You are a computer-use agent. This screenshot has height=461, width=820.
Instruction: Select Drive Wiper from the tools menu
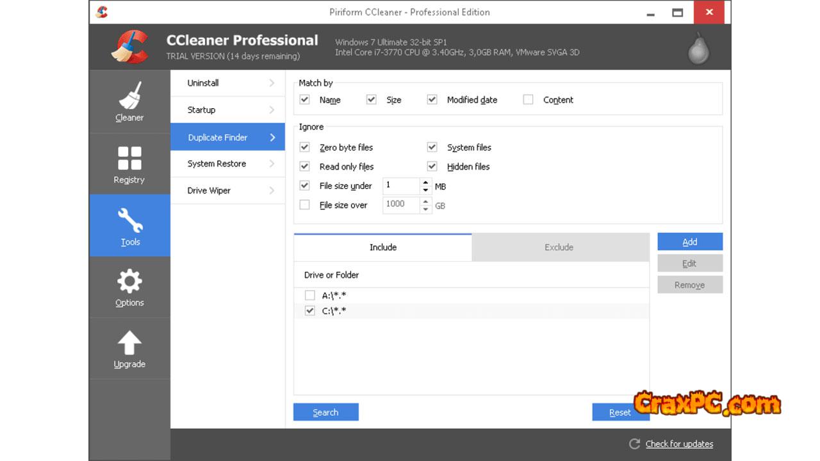209,191
